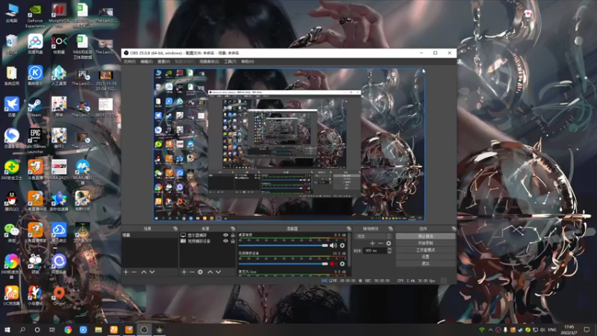Image resolution: width=597 pixels, height=336 pixels.
Task: Open MorphVOX Pro desktop icon
Action: click(59, 15)
